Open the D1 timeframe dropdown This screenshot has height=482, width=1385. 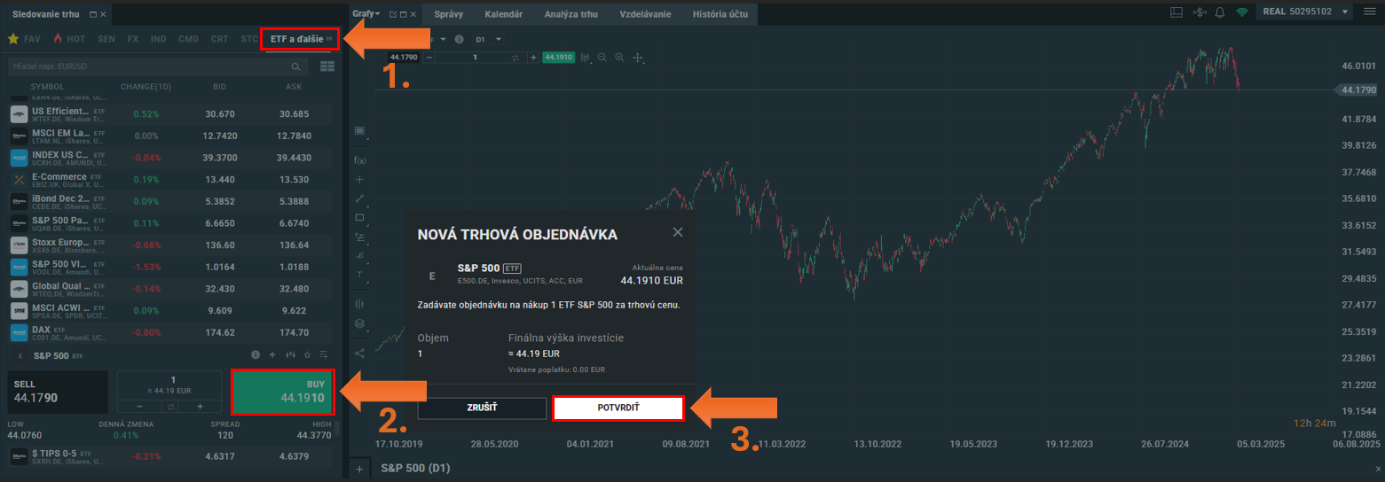coord(488,39)
